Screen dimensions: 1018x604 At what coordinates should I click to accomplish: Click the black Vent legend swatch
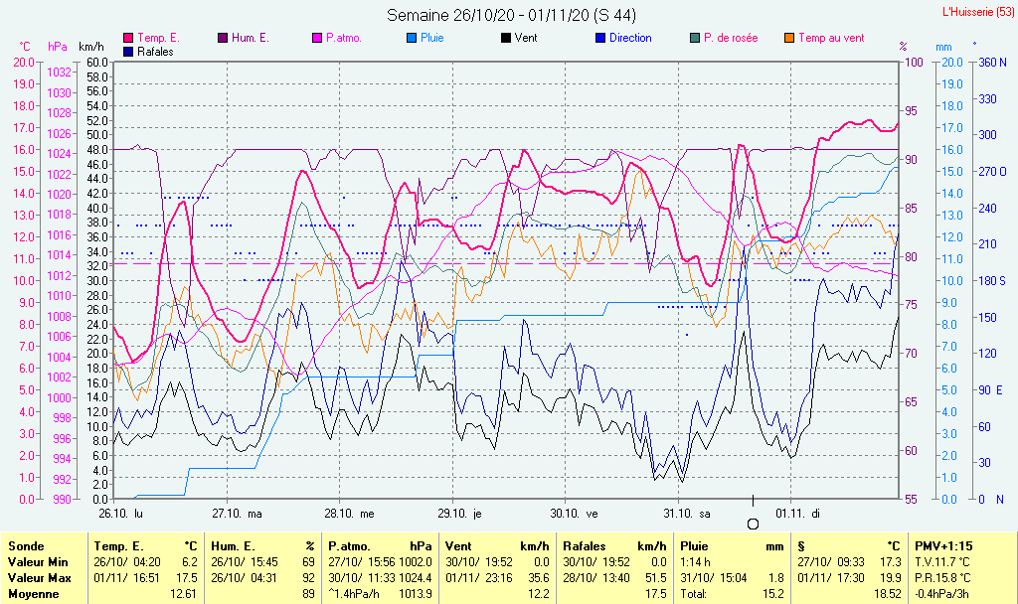click(506, 39)
